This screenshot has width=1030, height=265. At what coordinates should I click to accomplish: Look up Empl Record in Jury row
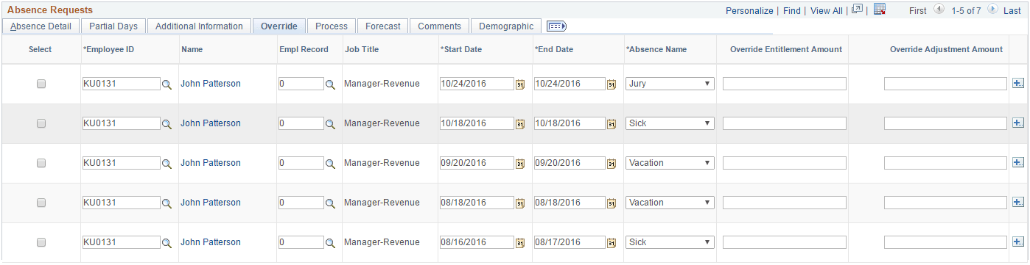[331, 84]
